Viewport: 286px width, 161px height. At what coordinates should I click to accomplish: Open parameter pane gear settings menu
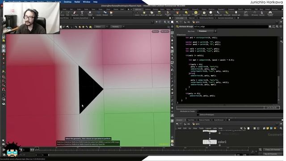pyautogui.click(x=270, y=27)
